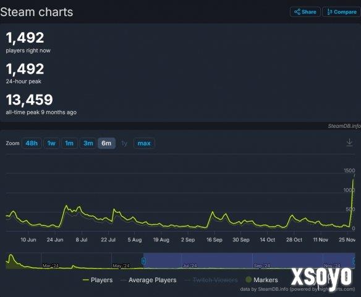Set chart zoom to 1w
This screenshot has width=361, height=297.
pyautogui.click(x=51, y=143)
